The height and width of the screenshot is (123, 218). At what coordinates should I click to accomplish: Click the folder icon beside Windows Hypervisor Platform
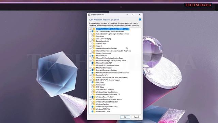click(94, 92)
